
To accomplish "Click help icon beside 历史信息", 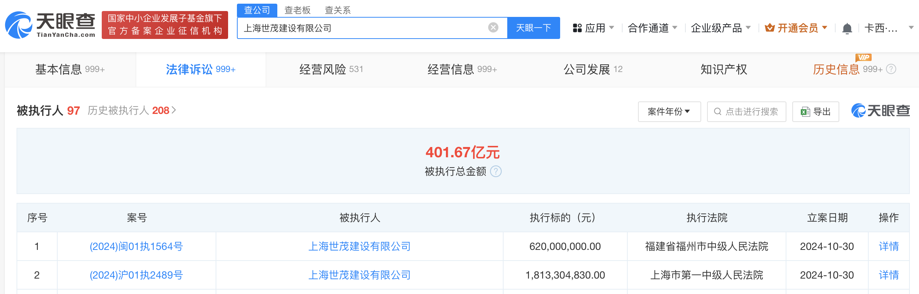I will point(891,69).
